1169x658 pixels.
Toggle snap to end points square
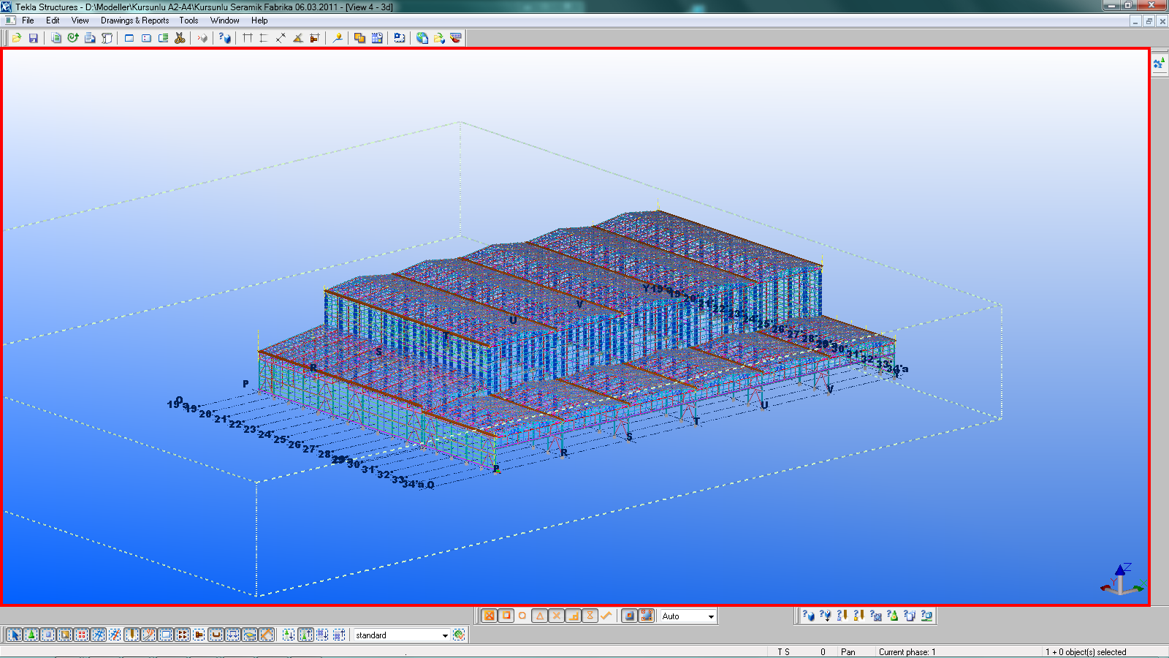506,616
